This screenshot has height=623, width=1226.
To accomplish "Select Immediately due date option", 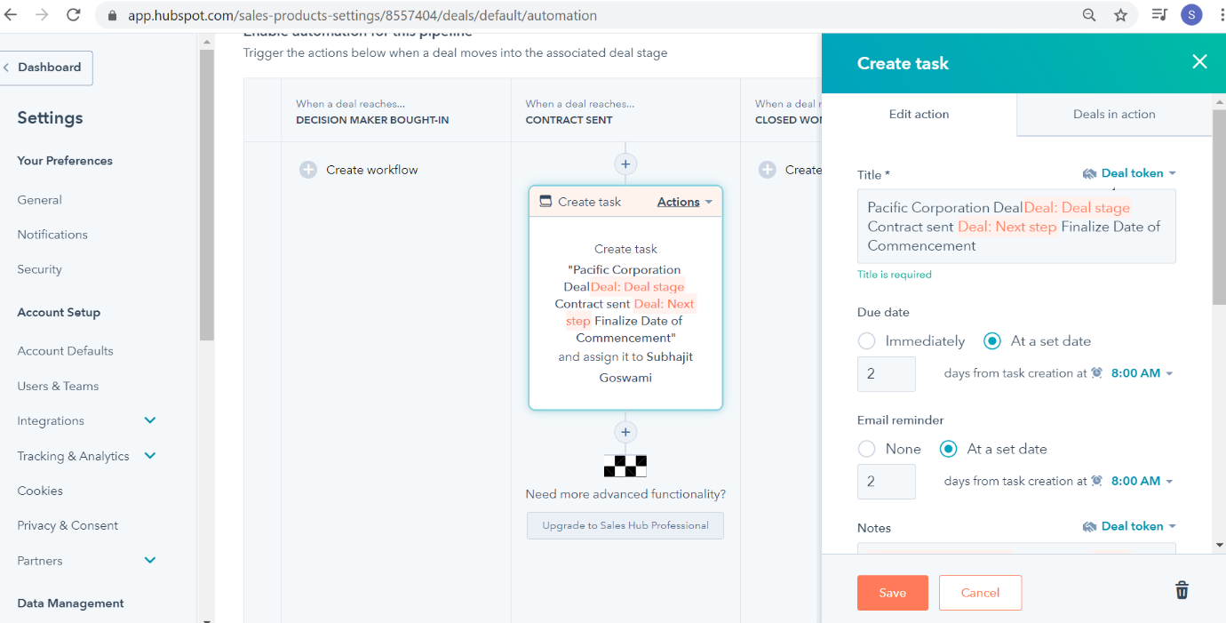I will point(866,341).
